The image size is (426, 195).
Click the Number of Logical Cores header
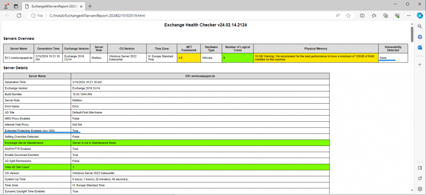[238, 49]
